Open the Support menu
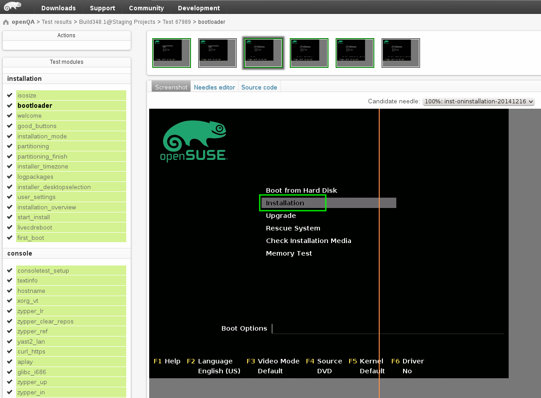541x398 pixels. [102, 8]
